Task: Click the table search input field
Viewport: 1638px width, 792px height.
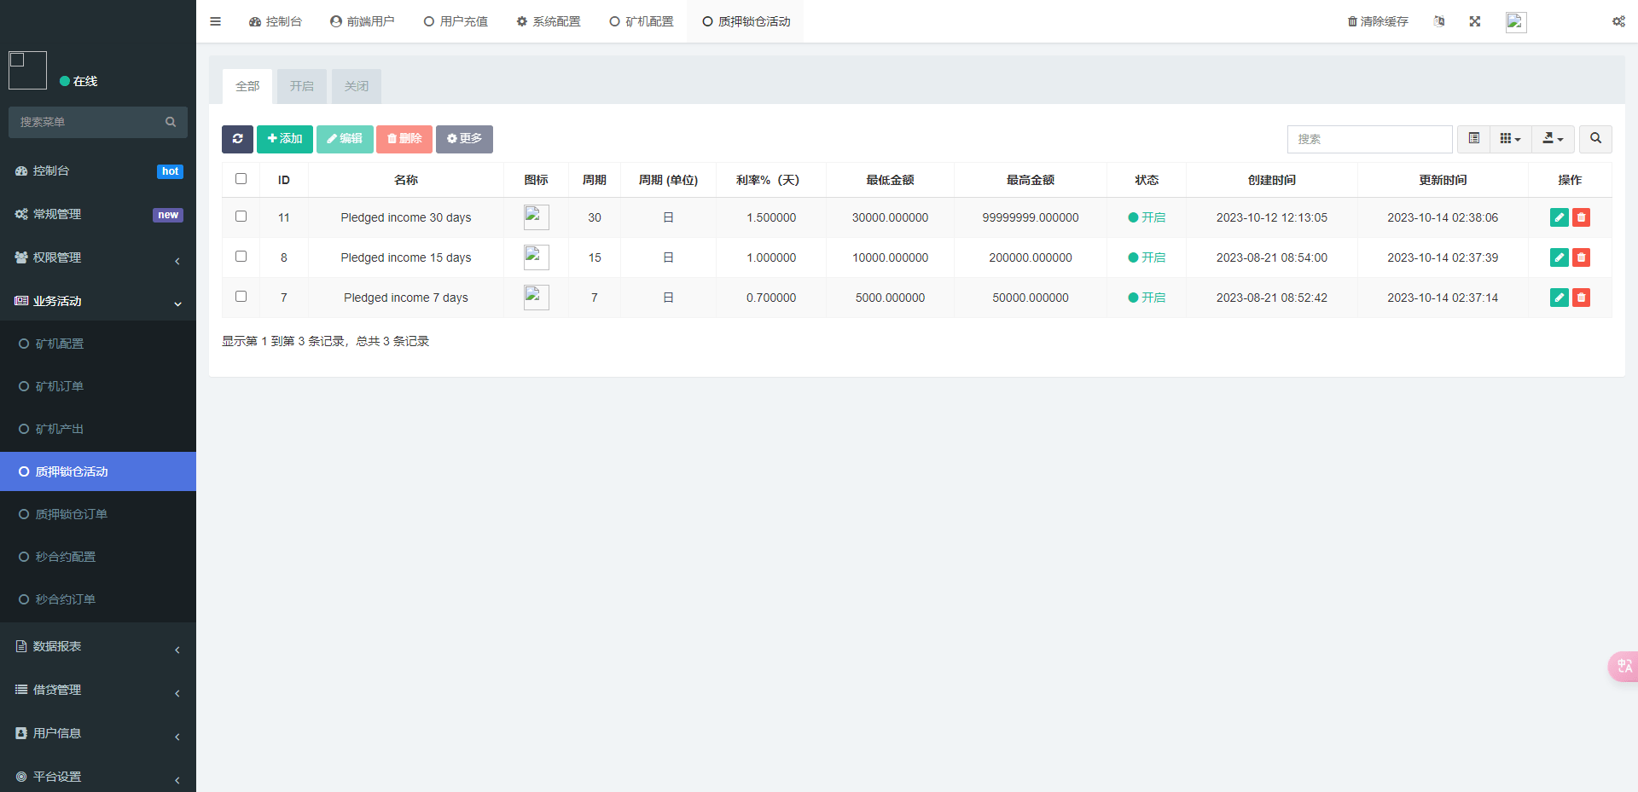Action: coord(1369,139)
